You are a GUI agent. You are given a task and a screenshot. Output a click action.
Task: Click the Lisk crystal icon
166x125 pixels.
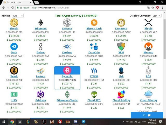coord(121,70)
